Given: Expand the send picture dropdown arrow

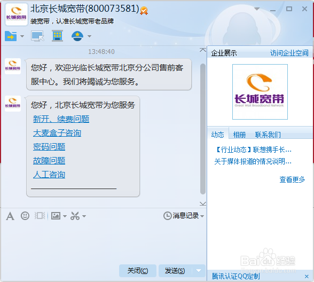Looking at the screenshot, I should coord(65,216).
